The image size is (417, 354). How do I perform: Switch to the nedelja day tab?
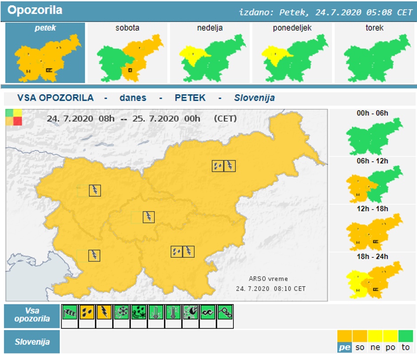click(x=210, y=53)
